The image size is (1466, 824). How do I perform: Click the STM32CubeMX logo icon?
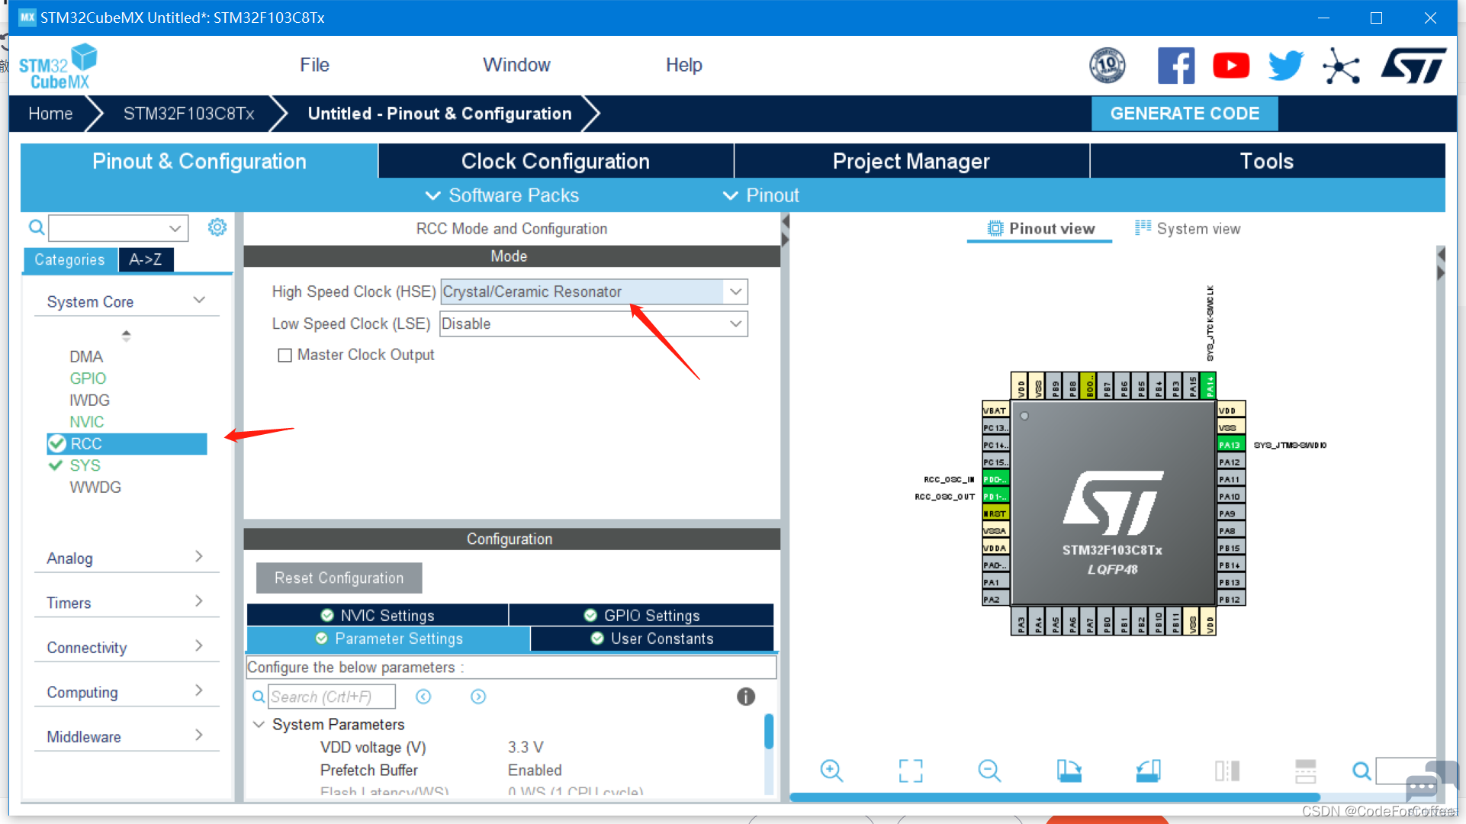tap(58, 66)
